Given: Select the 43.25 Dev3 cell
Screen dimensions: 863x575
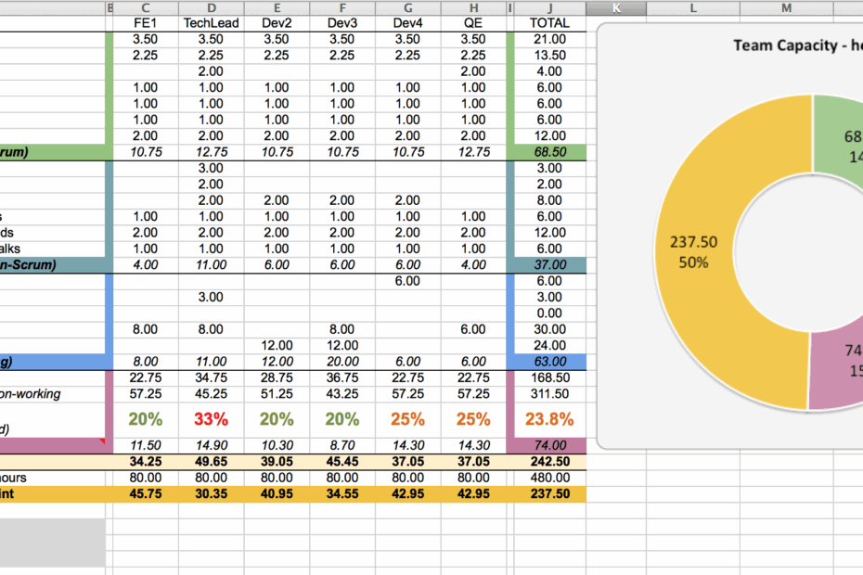Looking at the screenshot, I should coord(342,394).
